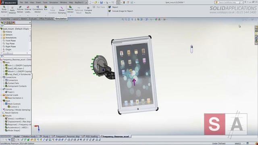
Task: Click Compare Results
Action: pos(88,10)
